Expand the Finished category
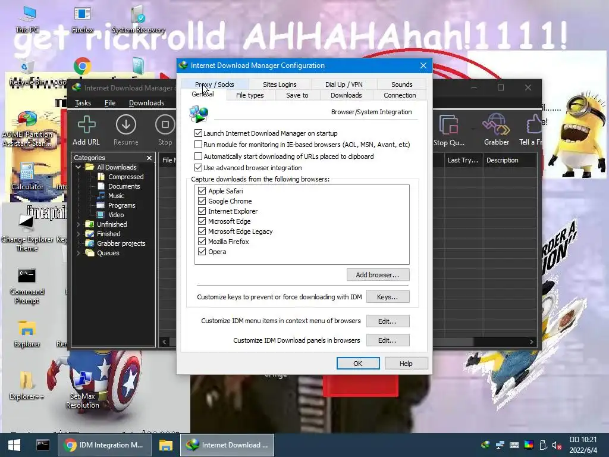609x457 pixels. (79, 233)
